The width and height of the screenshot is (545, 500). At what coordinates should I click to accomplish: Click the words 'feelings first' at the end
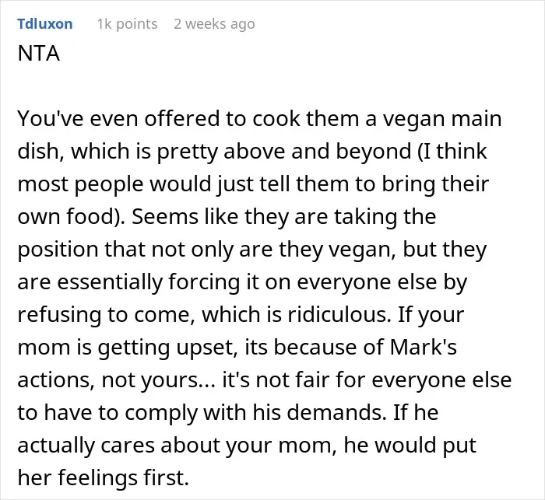point(123,477)
